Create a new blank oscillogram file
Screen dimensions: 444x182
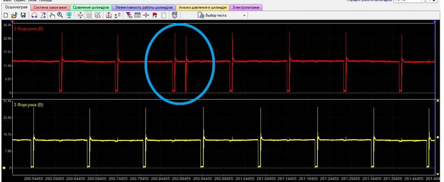click(6, 16)
